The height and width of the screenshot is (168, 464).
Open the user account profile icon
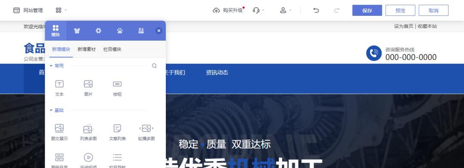[283, 10]
